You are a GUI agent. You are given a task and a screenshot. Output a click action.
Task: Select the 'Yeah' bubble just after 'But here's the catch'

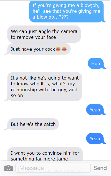point(96,138)
